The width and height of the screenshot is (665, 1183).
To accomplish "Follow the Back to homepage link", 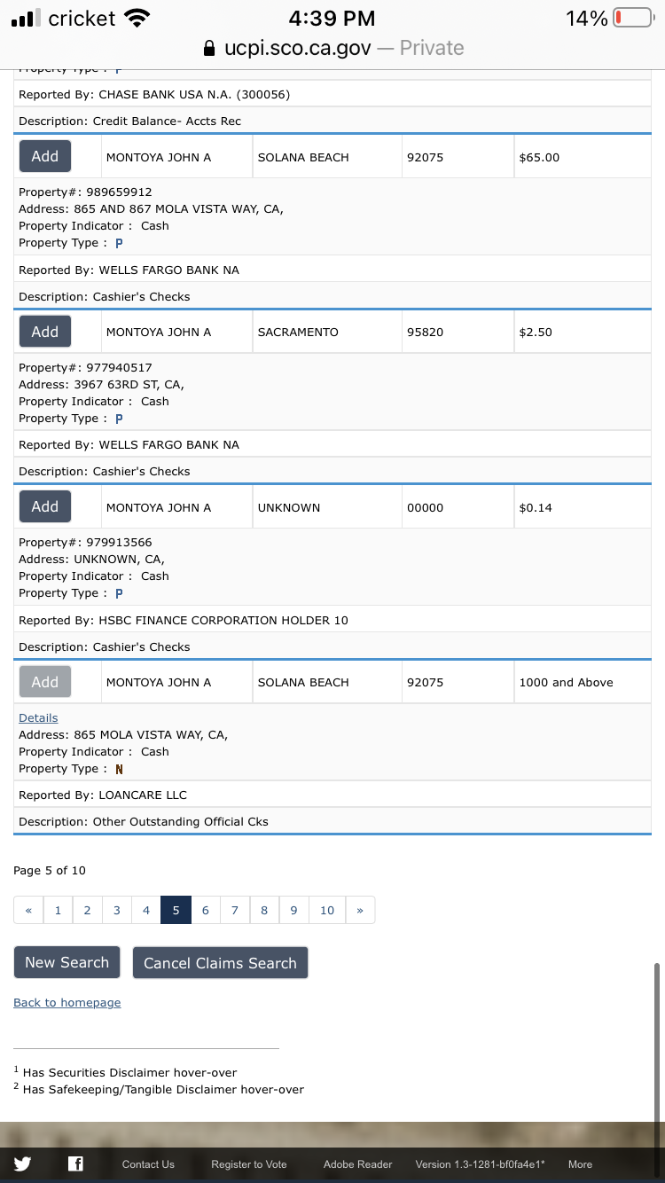I will 67,1003.
